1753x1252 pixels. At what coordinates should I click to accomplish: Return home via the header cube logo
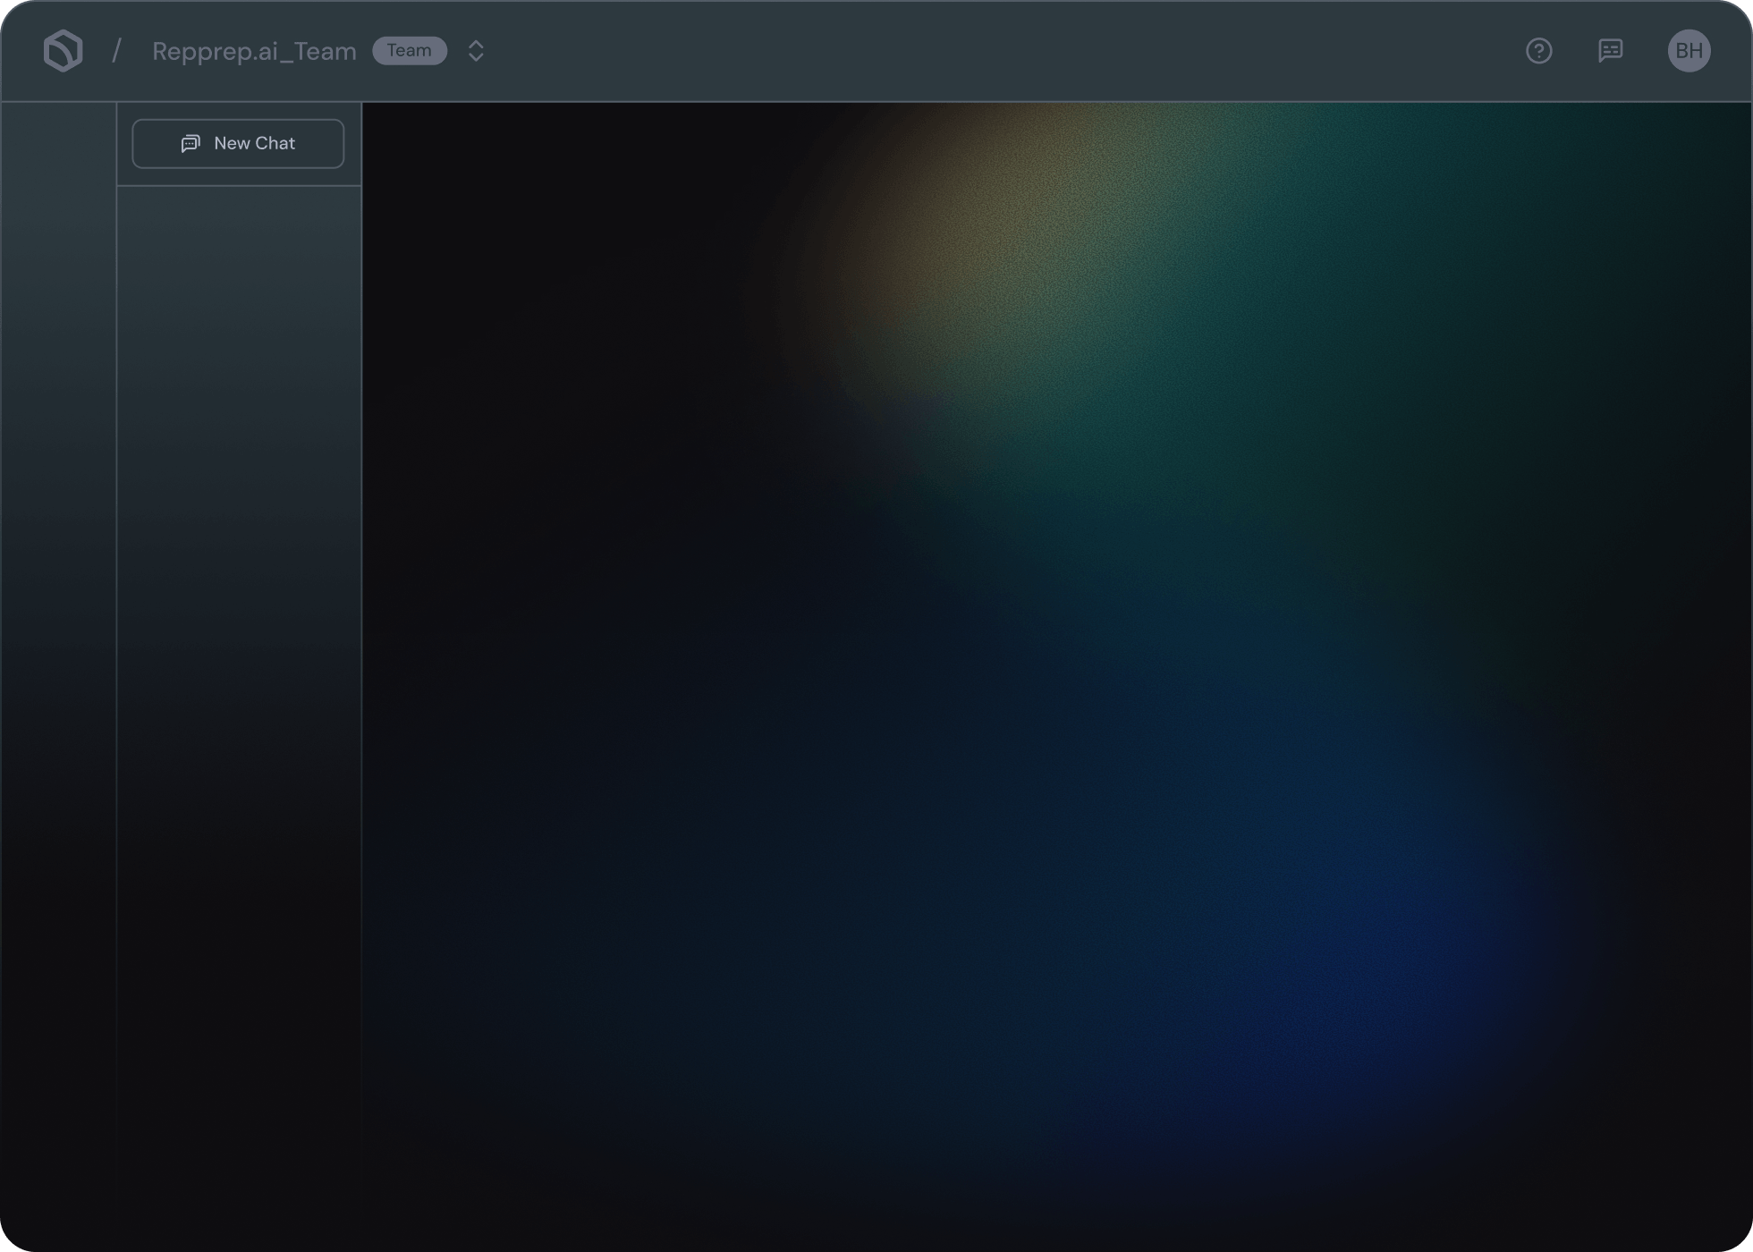(63, 50)
